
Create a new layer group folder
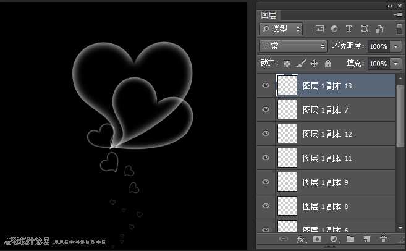click(x=350, y=239)
